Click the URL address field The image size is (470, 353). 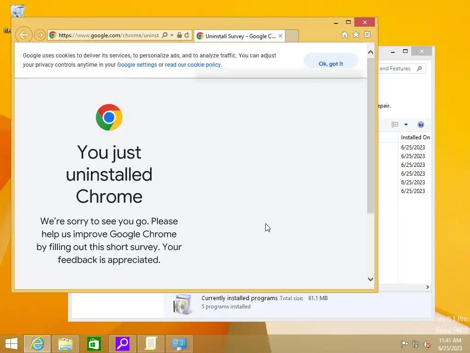pyautogui.click(x=108, y=35)
